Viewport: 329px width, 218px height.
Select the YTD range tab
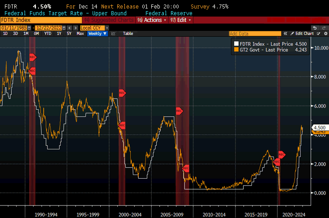tap(47, 34)
